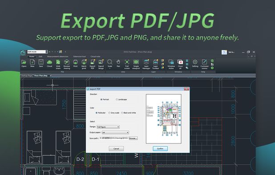Select the Floor Plan.dwg document tab

(40, 76)
